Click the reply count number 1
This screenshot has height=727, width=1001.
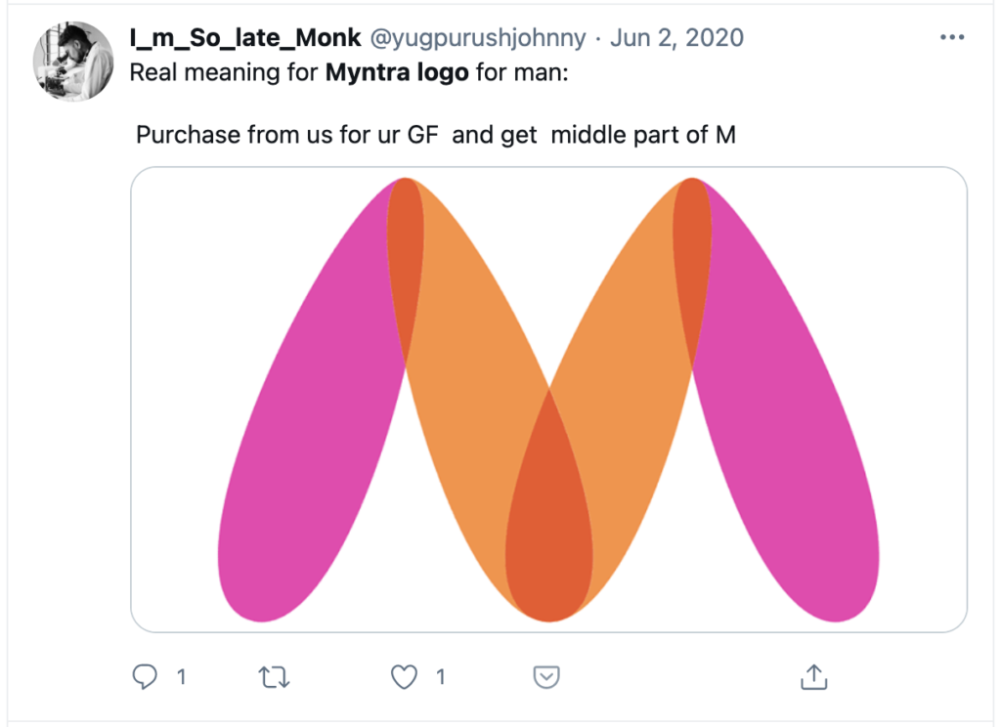(181, 676)
